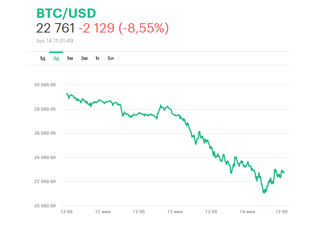Switch to the 1м range tab
The height and width of the screenshot is (229, 317).
coord(70,58)
